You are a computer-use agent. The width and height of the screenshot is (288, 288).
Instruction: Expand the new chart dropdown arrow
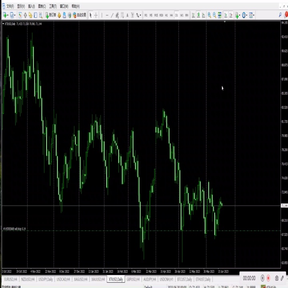click(x=8, y=15)
